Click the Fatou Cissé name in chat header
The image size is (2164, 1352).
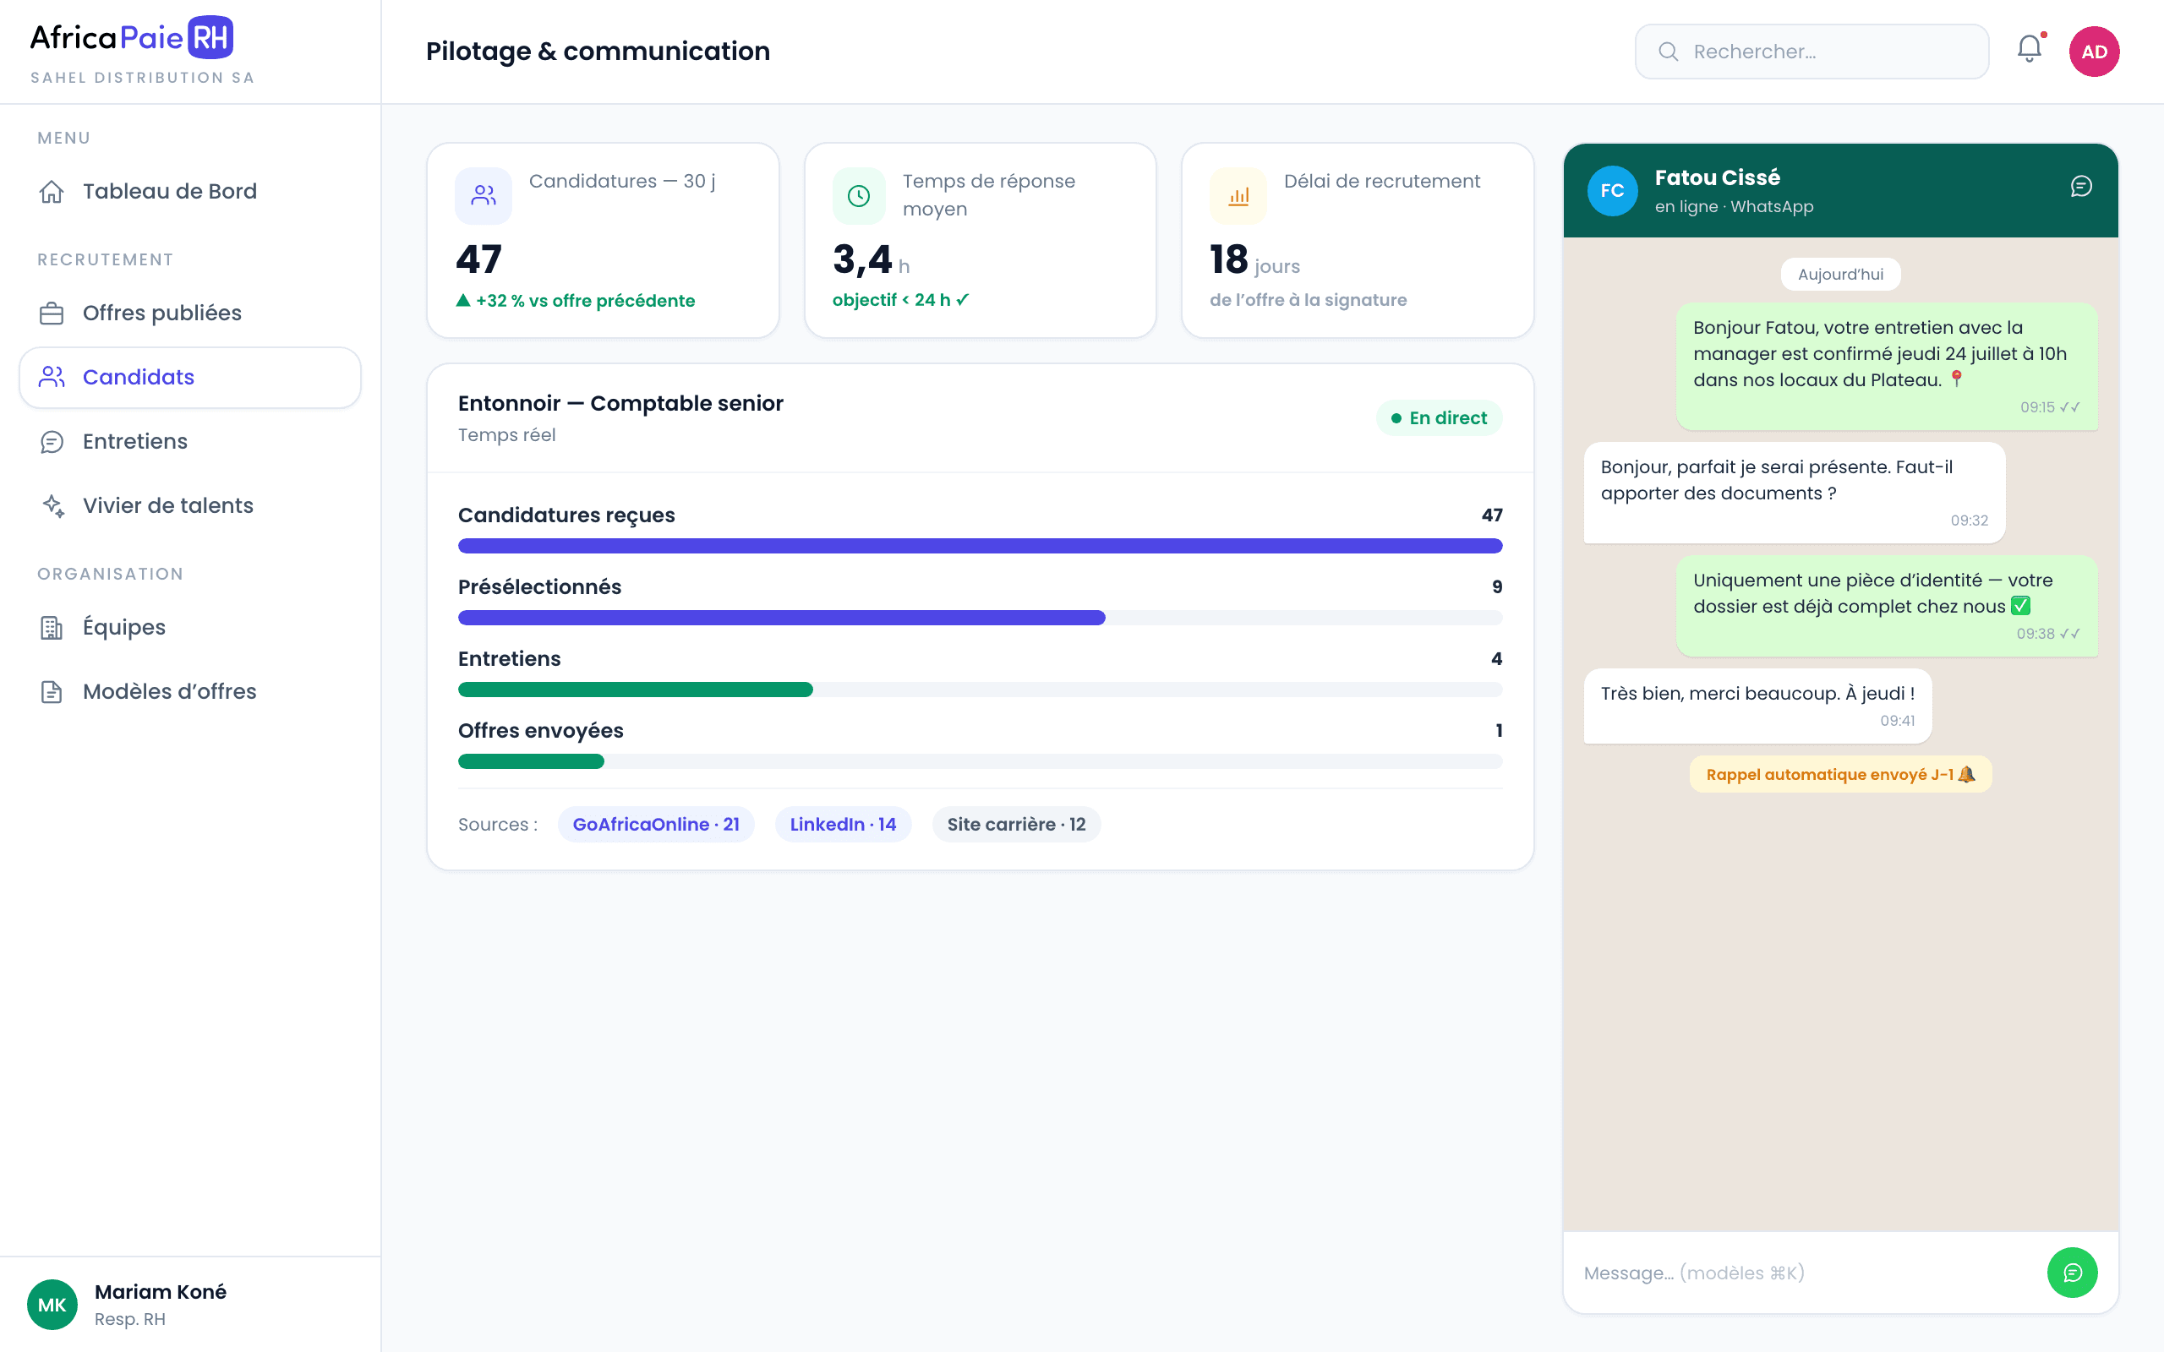[1717, 177]
